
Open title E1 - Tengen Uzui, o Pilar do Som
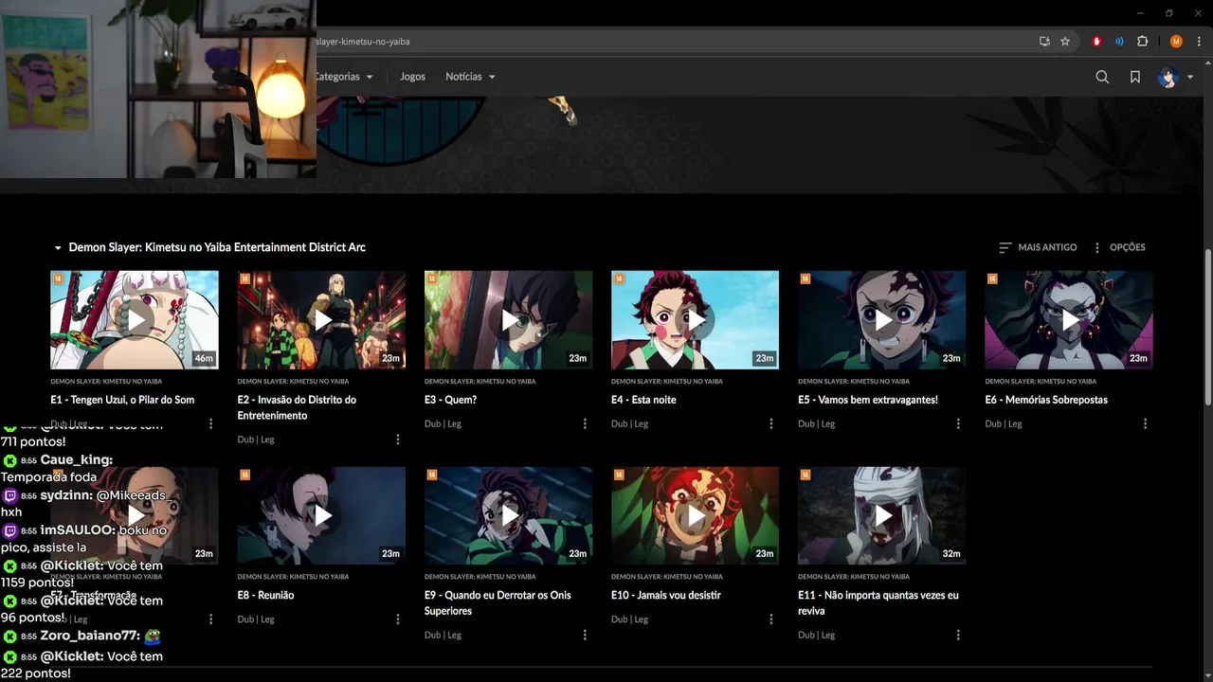122,400
